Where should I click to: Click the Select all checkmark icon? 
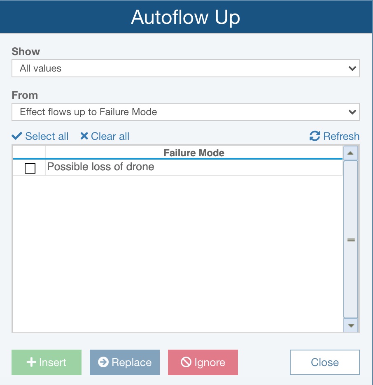[17, 136]
